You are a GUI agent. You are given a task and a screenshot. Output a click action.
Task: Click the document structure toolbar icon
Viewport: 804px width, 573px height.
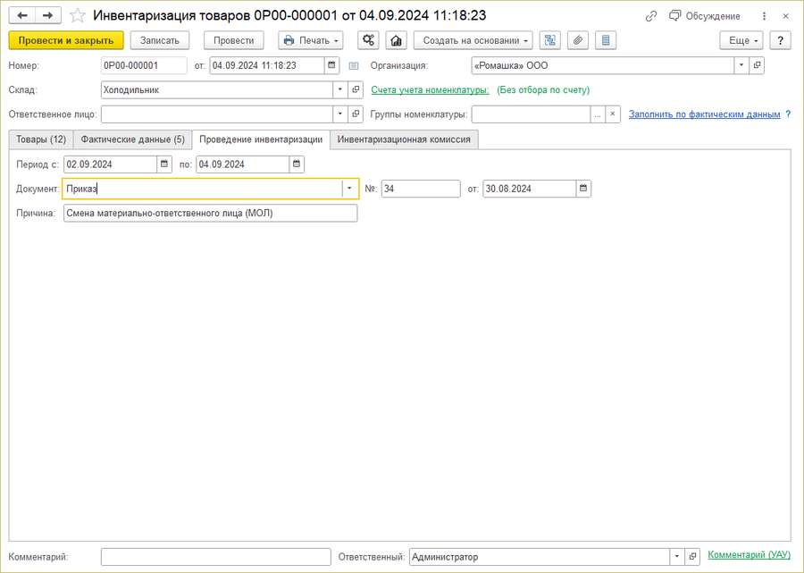click(550, 40)
